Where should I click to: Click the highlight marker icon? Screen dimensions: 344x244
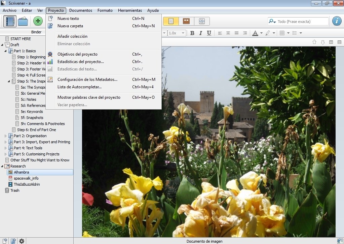coord(268,33)
